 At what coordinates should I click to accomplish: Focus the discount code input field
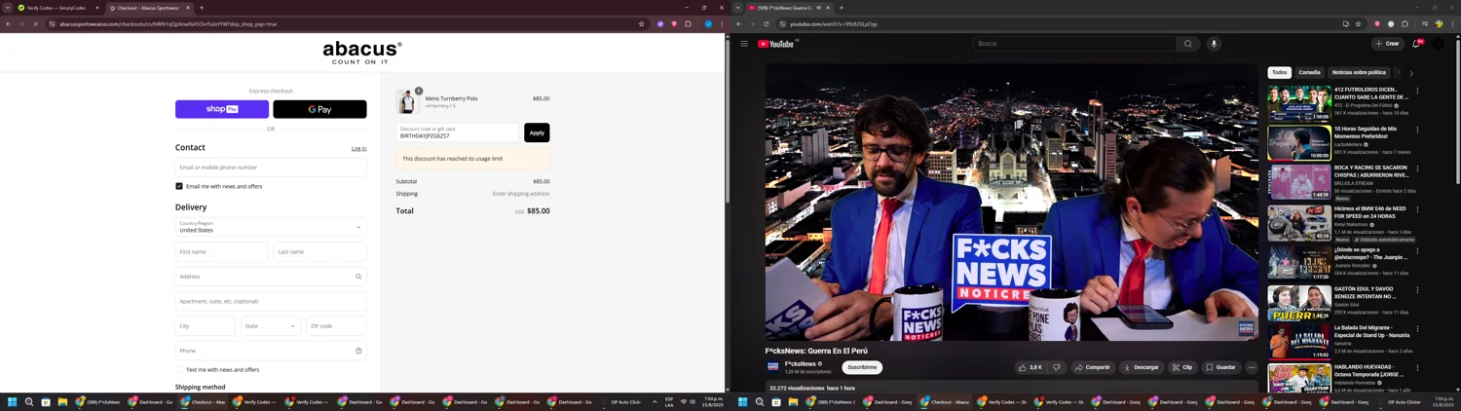(458, 132)
